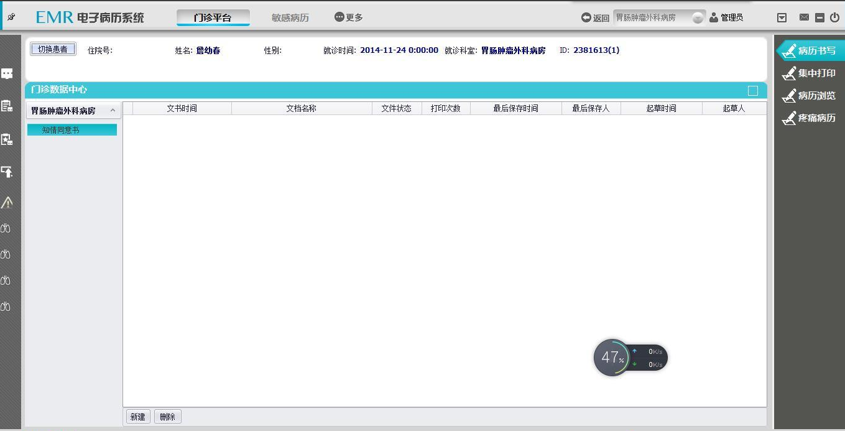Click the 返回 back arrow icon
This screenshot has width=845, height=431.
(586, 17)
